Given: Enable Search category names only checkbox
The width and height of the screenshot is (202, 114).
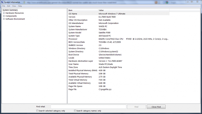Looking at the screenshot, I should 75,111.
